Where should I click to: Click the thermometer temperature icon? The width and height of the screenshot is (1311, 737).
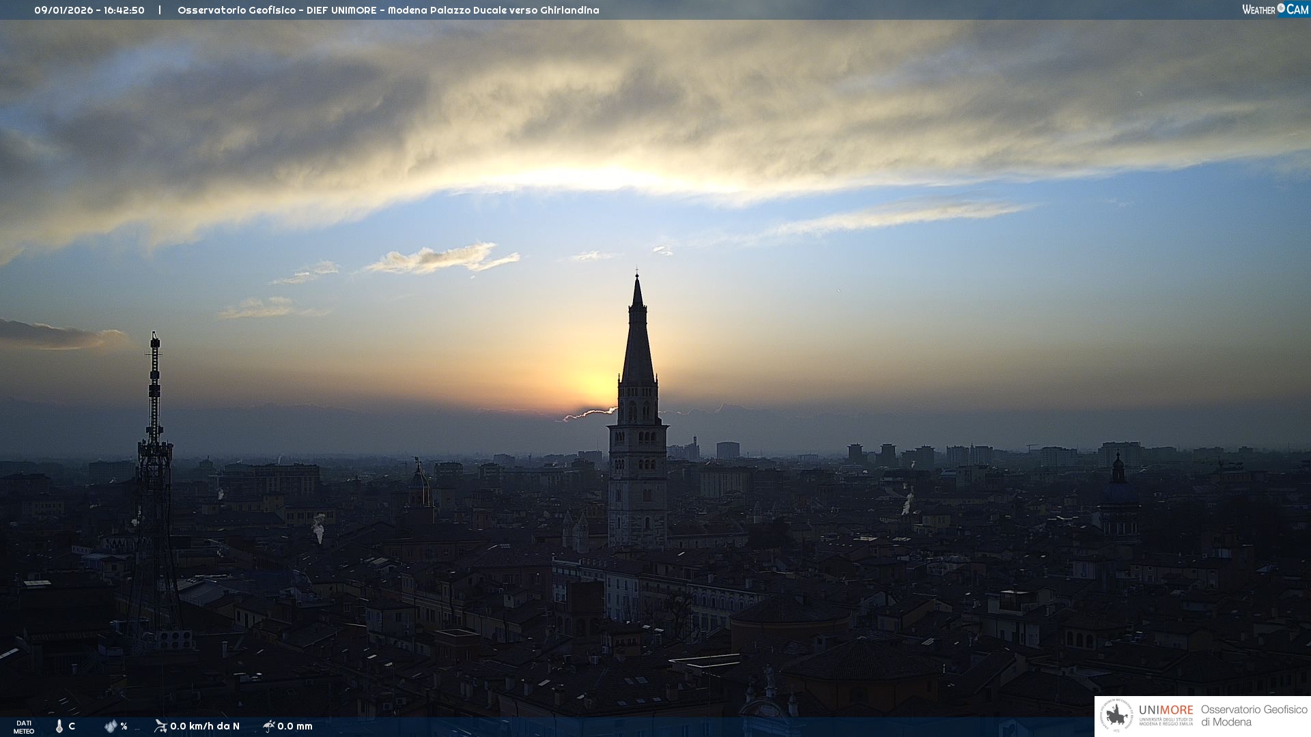pyautogui.click(x=59, y=726)
